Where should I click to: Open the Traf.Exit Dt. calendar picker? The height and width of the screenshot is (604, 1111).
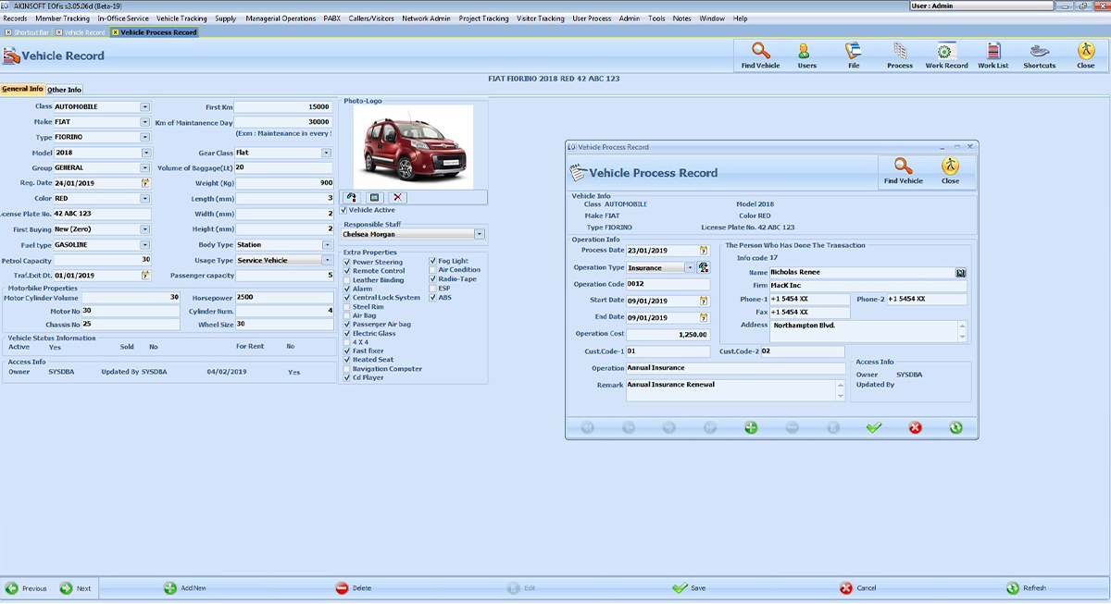click(145, 276)
